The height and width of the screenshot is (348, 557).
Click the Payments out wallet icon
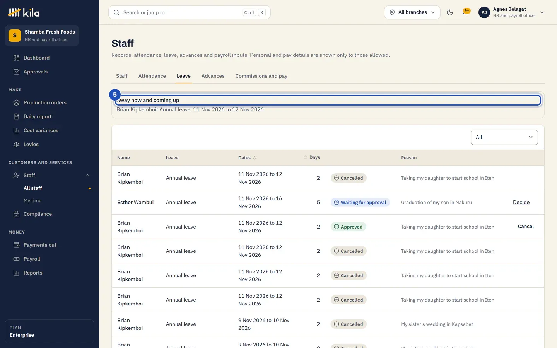tap(16, 245)
